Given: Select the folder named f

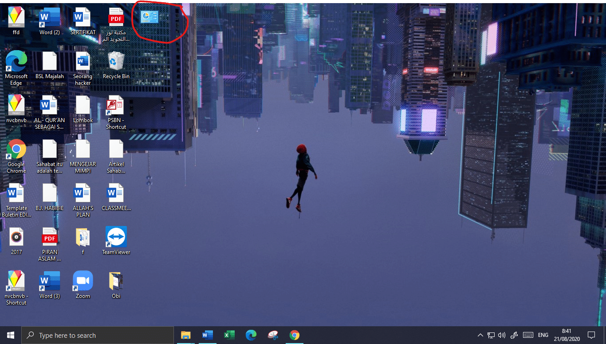Looking at the screenshot, I should (83, 241).
